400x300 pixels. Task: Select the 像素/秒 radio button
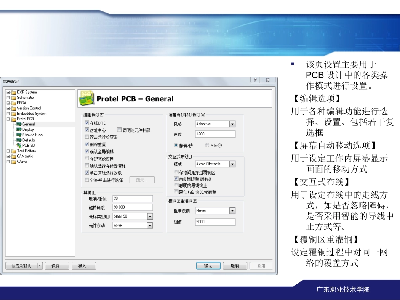tap(176, 145)
